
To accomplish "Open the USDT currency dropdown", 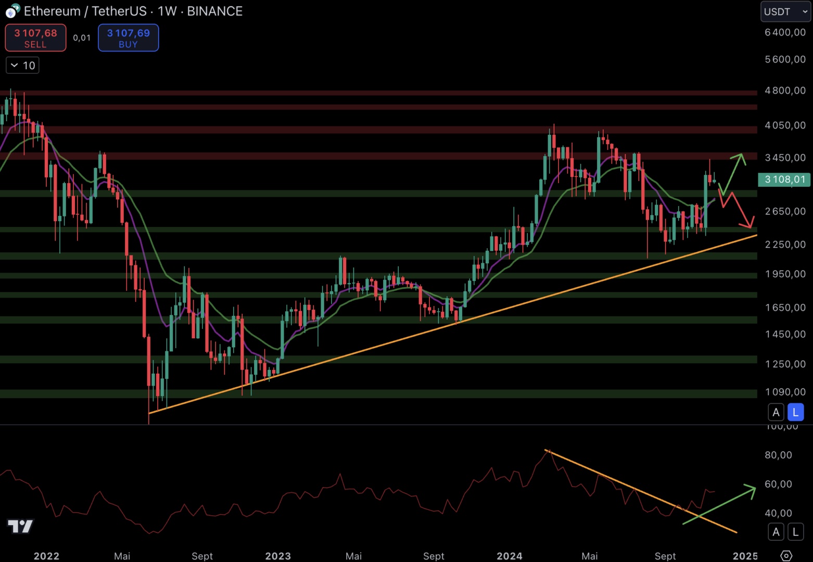I will pos(785,11).
